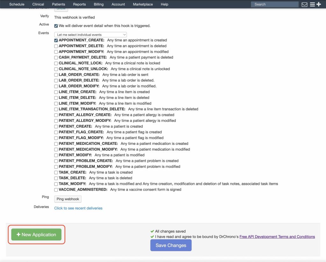Enable the LAB_ORDER_MODIFY event

[x=56, y=86]
